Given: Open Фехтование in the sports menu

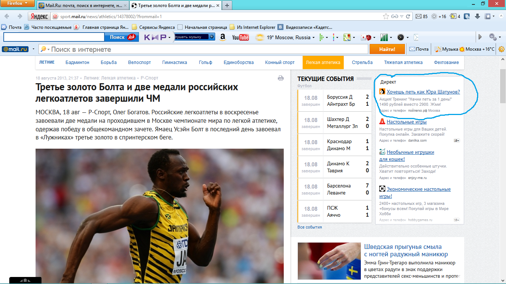Looking at the screenshot, I should pos(446,62).
